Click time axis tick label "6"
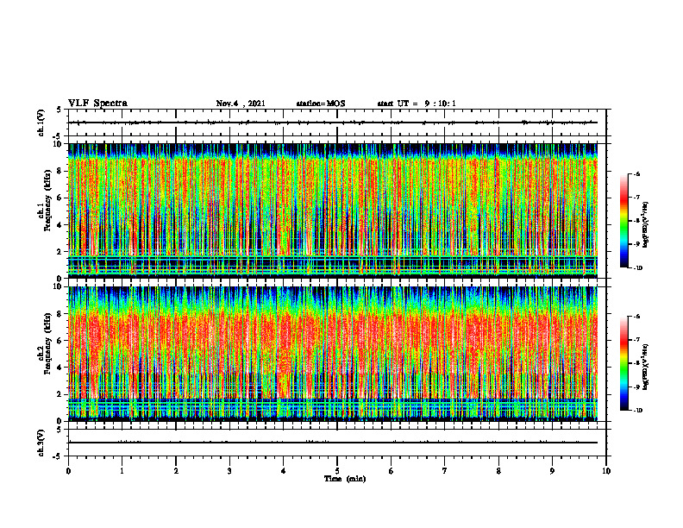This screenshot has width=683, height=528. click(x=392, y=471)
